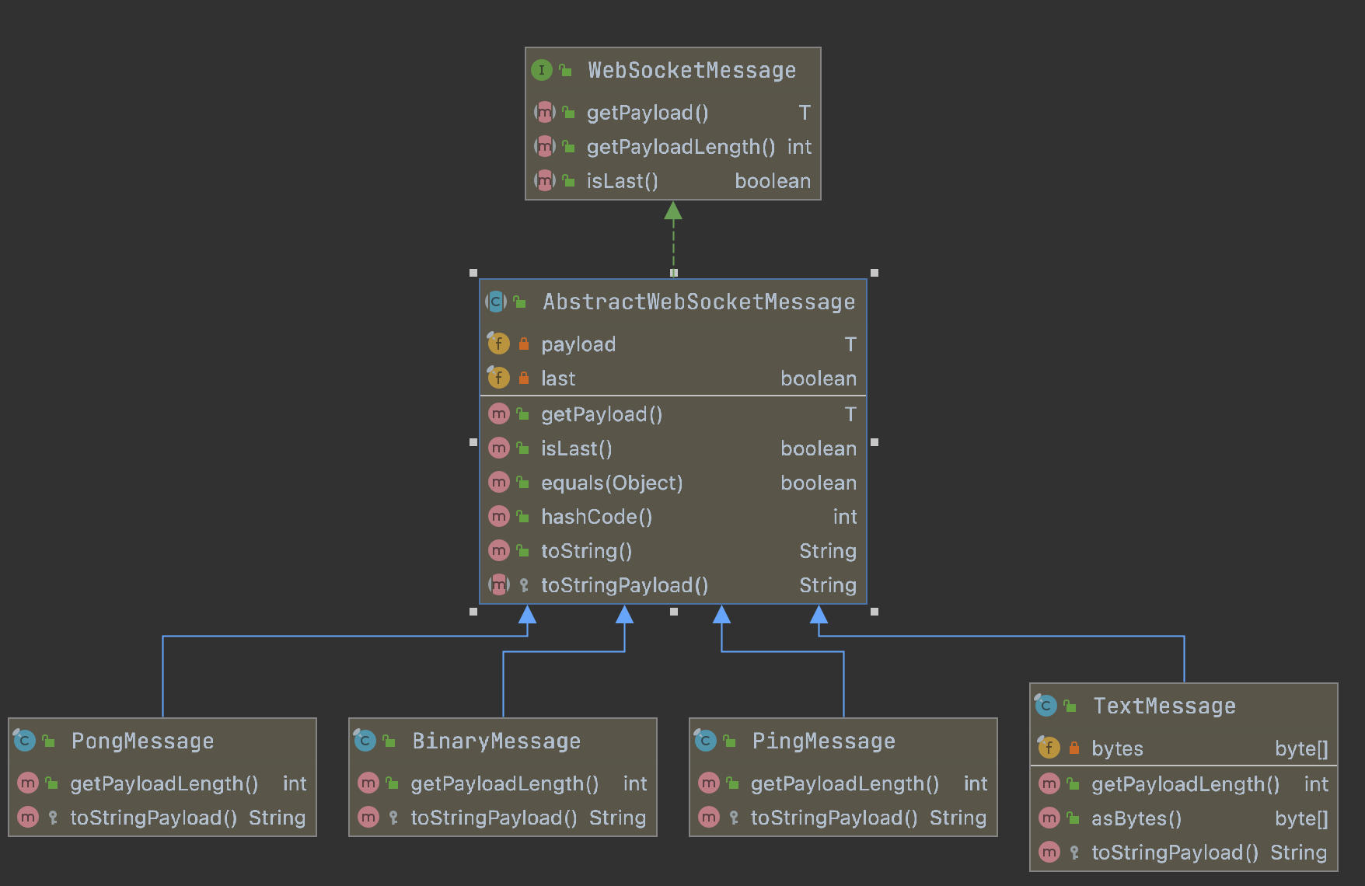Select toStringPayload() in PongMessage
This screenshot has width=1365, height=886.
click(154, 818)
